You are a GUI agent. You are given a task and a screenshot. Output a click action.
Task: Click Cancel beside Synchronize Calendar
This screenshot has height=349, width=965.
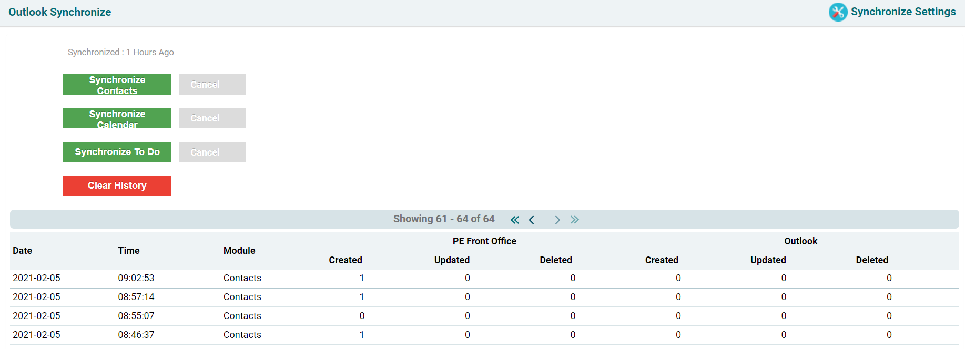click(x=212, y=118)
